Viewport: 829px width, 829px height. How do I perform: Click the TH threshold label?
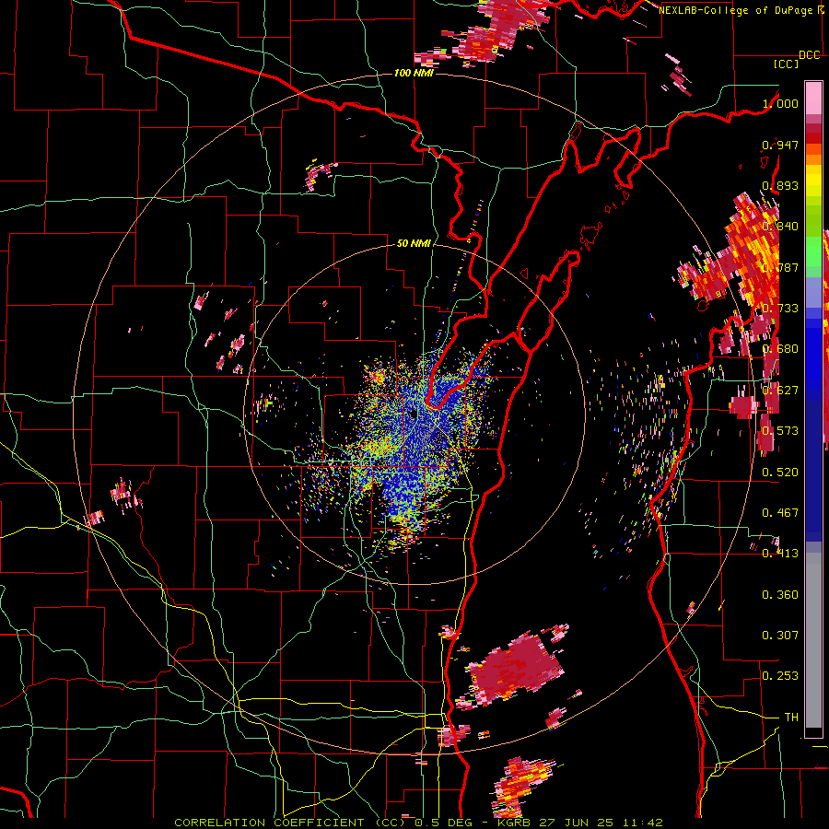pos(791,718)
